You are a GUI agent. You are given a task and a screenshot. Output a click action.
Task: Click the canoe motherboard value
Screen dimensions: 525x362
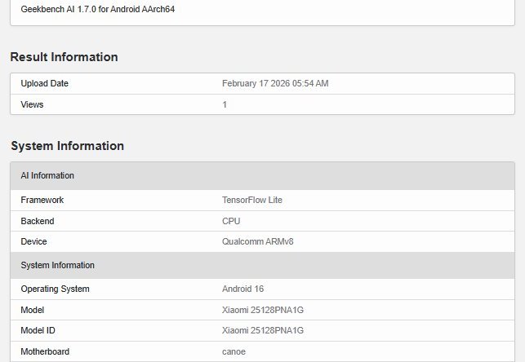point(234,351)
